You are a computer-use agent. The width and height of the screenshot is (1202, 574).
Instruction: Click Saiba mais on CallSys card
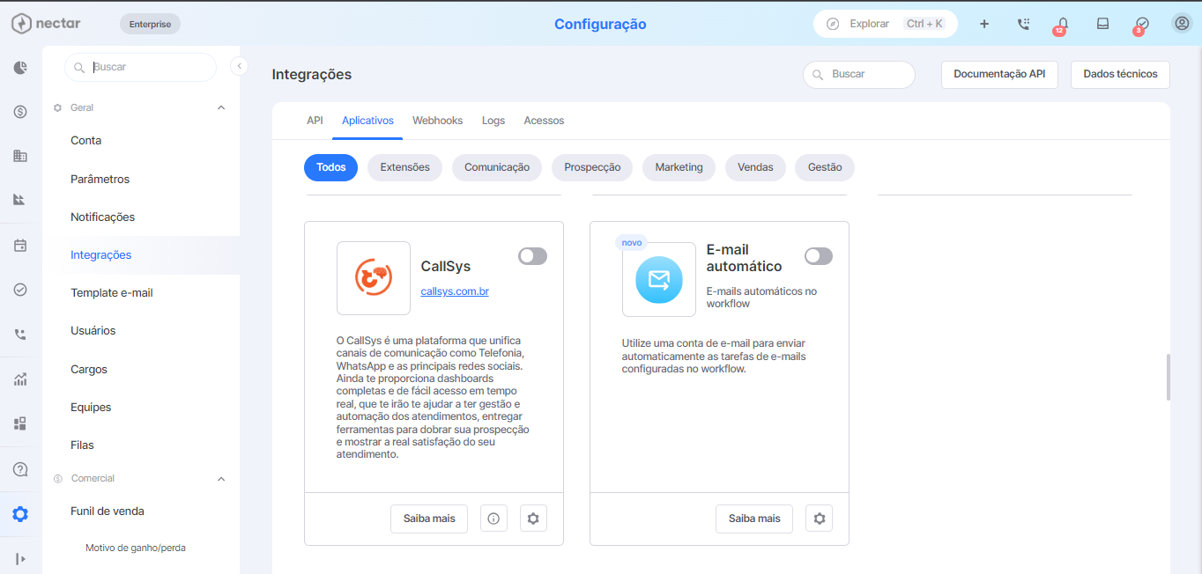pos(429,519)
